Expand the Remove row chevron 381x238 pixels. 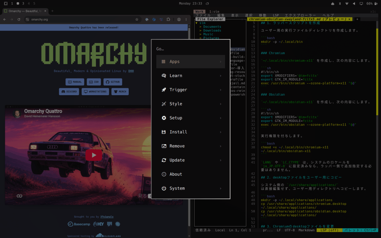221,146
